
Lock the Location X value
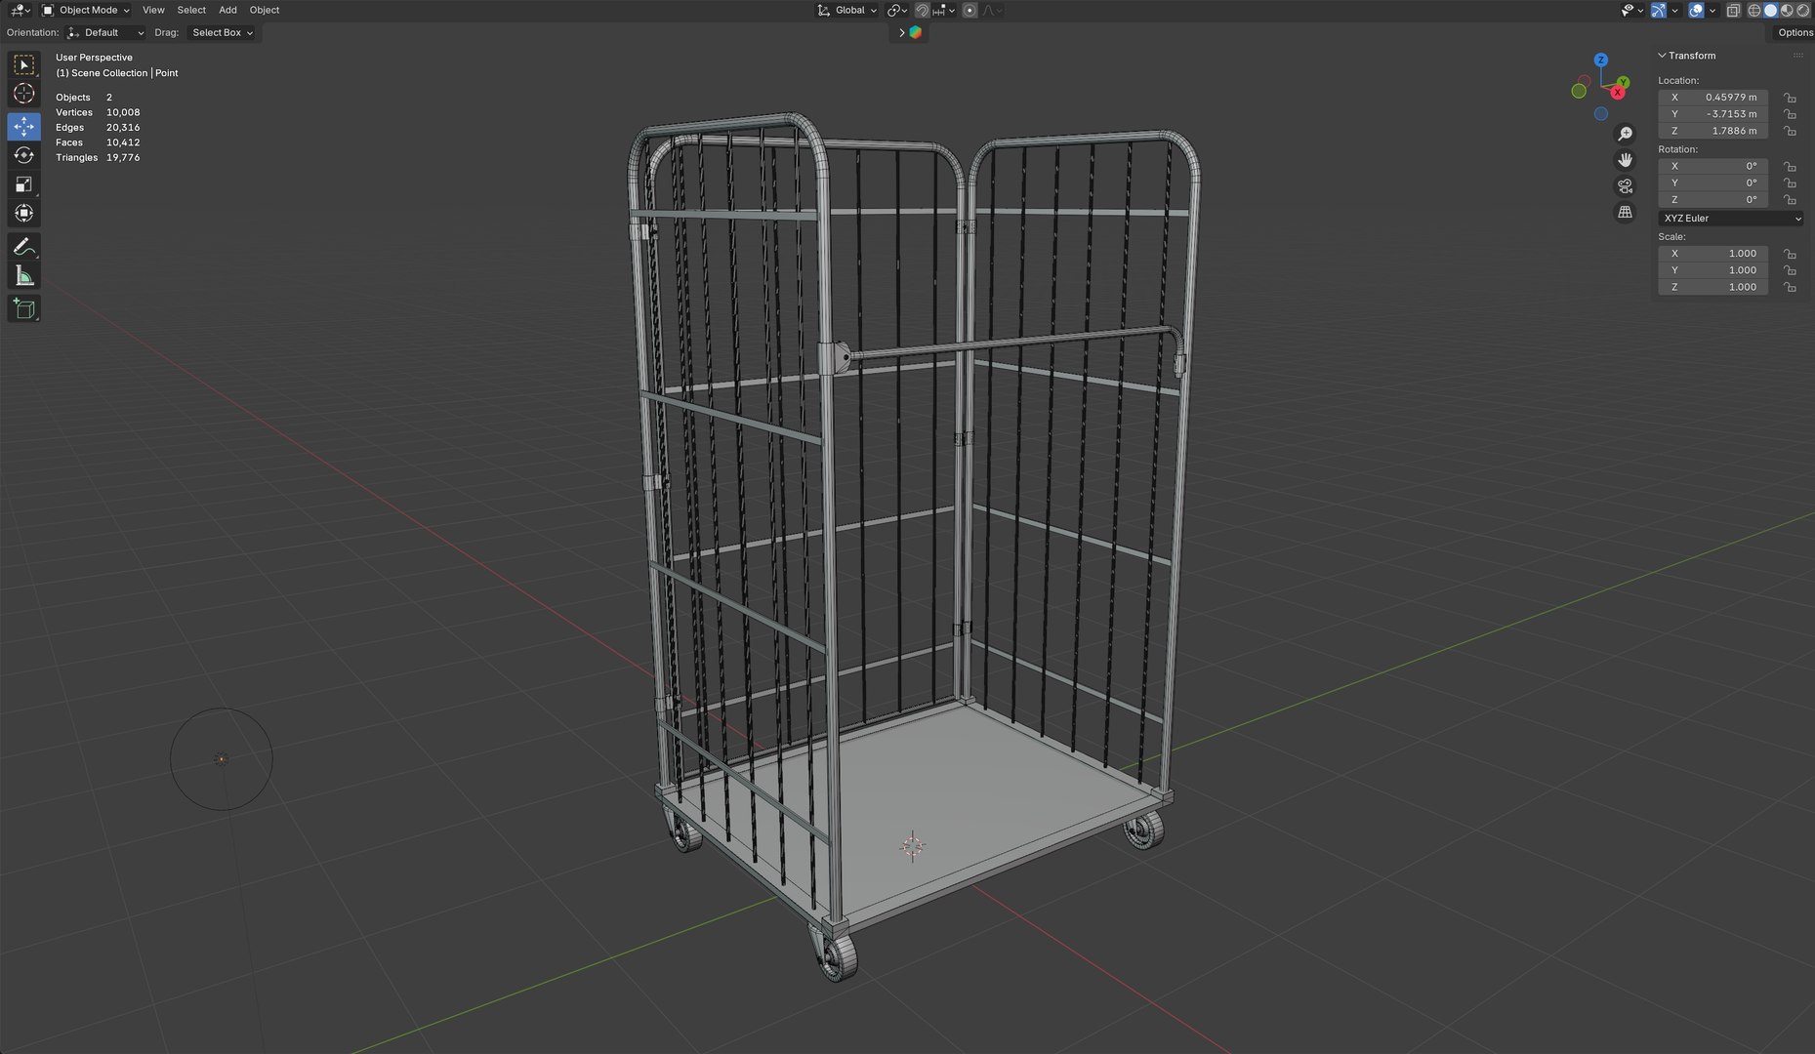pyautogui.click(x=1790, y=98)
